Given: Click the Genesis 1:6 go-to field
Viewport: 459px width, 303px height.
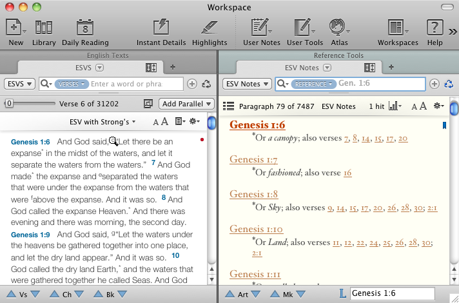Looking at the screenshot, I should point(393,294).
